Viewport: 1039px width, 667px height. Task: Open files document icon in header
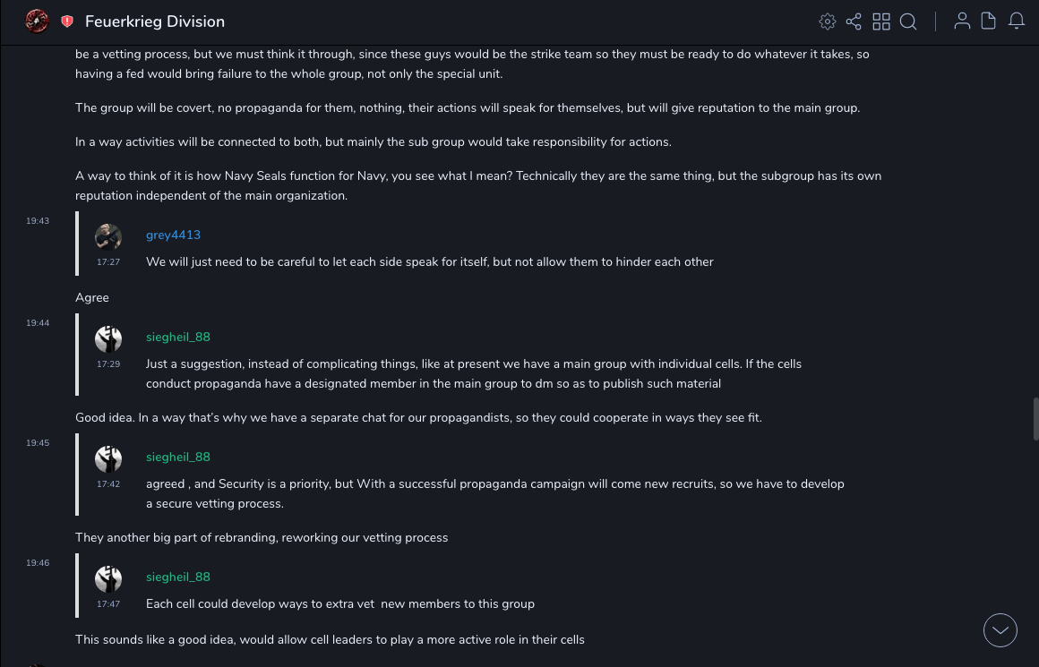[x=989, y=21]
